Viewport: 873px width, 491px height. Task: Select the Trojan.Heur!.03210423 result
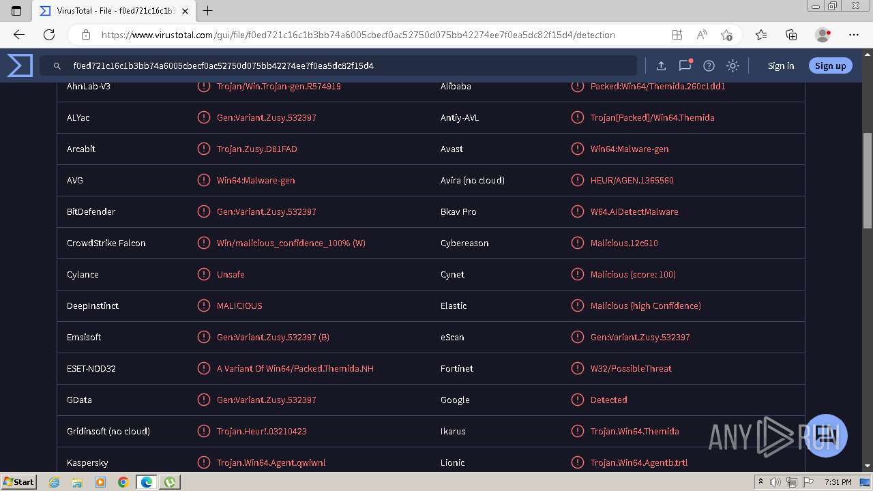tap(261, 431)
